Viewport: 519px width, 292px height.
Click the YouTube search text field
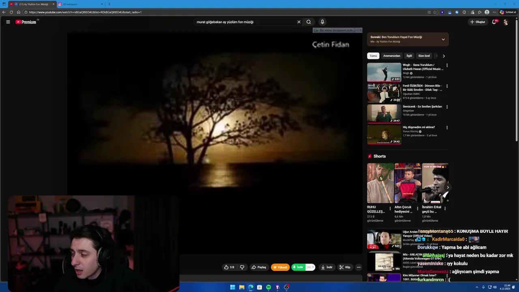tap(246, 22)
